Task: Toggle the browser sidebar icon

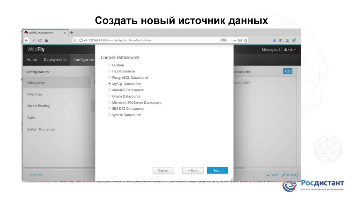Action: click(x=288, y=40)
